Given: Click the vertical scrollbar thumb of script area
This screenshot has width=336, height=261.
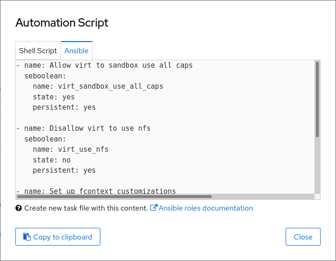Looking at the screenshot, I should pos(317,99).
